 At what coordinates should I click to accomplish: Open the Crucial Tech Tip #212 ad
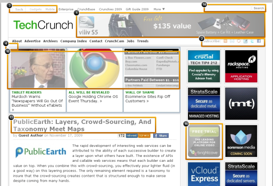click(x=204, y=66)
